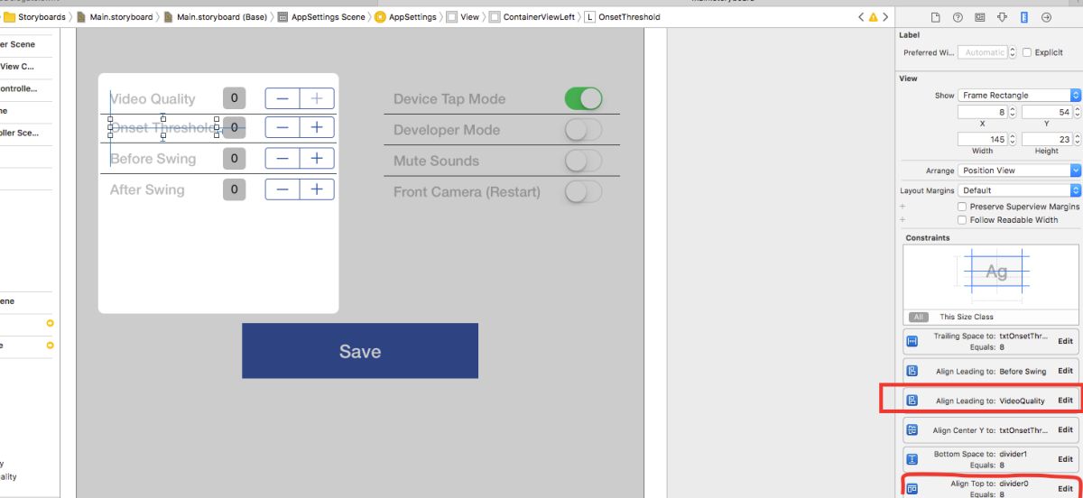
Task: Select the Before Swing label on canvas
Action: [x=153, y=159]
